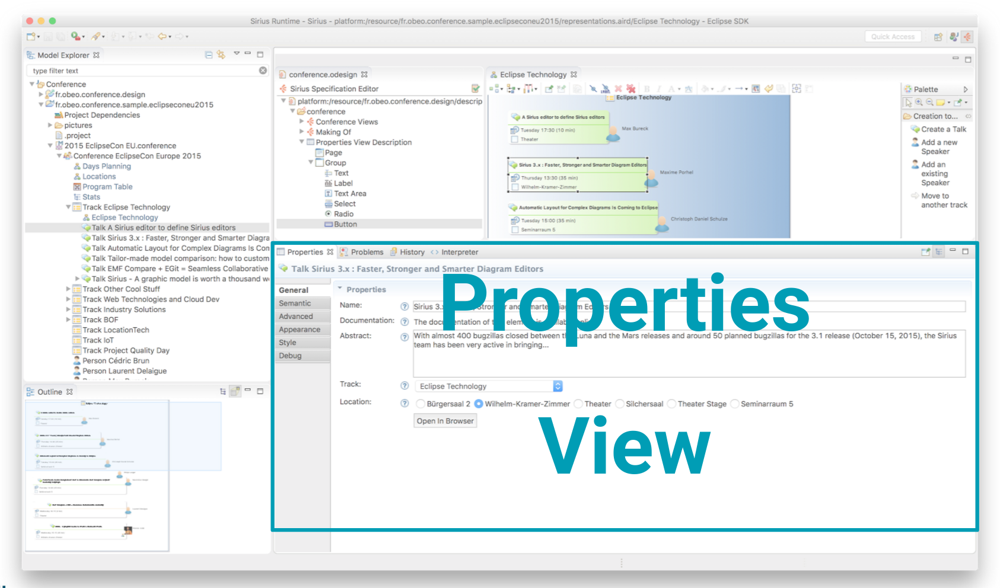This screenshot has height=588, width=1000.
Task: Collapse Track Eclipse Technology tree node
Action: coord(68,207)
